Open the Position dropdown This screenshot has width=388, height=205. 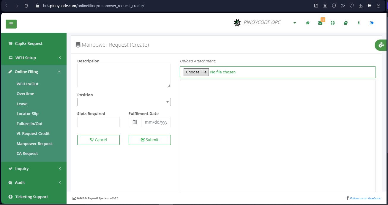click(124, 102)
